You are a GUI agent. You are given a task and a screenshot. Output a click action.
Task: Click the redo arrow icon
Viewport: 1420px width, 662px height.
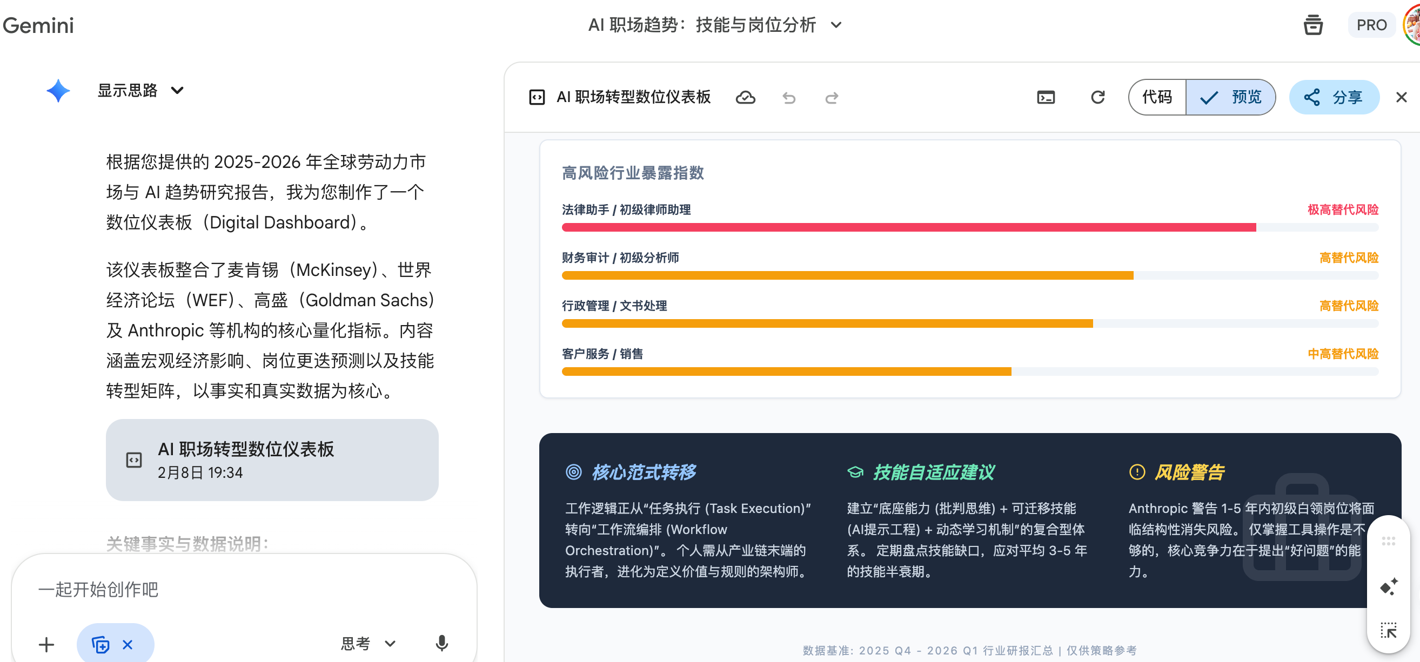[x=831, y=98]
